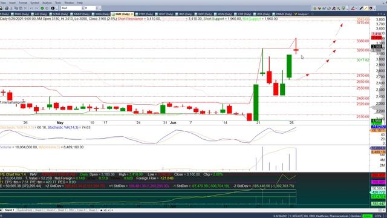This screenshot has width=387, height=218.
Task: Switch to the WIKA (Daily) chart tab
Action: [100, 14]
